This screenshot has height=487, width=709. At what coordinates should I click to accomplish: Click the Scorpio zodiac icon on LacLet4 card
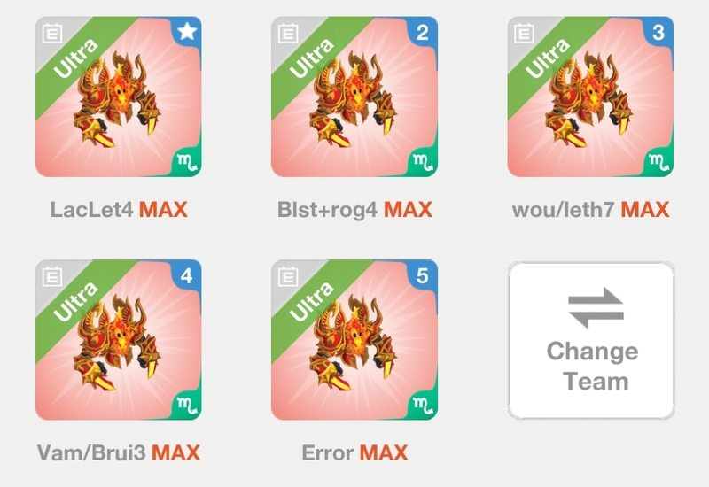point(187,163)
